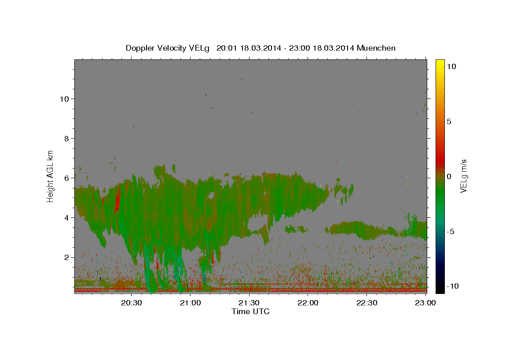Click the 'Height AGL km' axis label

tap(51, 176)
